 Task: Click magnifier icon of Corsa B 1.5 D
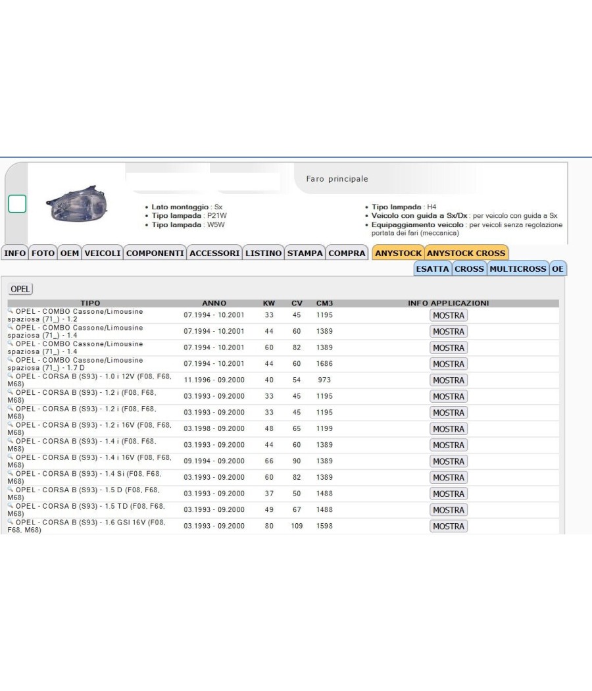point(11,490)
